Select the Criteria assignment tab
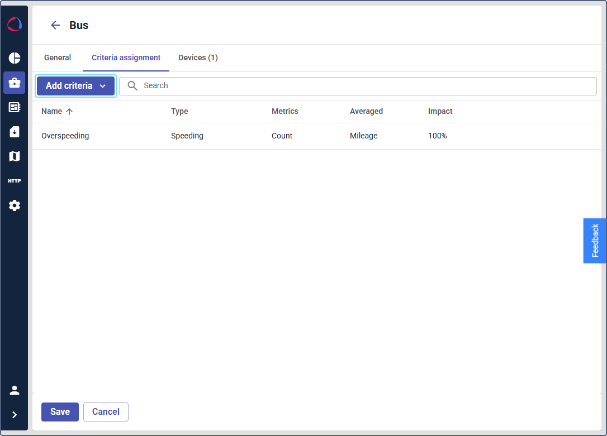This screenshot has height=436, width=607. pyautogui.click(x=126, y=58)
